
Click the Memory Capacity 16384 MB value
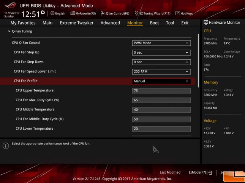[x=210, y=108]
